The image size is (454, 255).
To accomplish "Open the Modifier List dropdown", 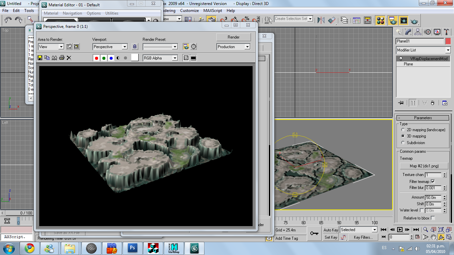I will (448, 50).
